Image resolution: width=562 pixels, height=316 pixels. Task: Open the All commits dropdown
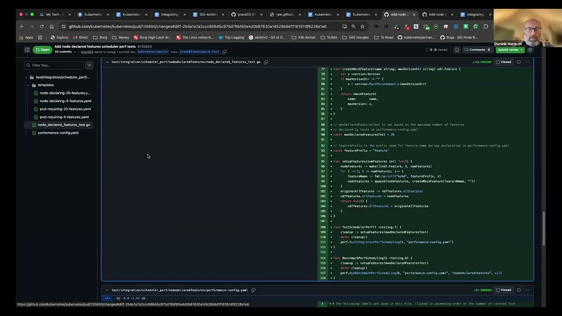pyautogui.click(x=65, y=52)
